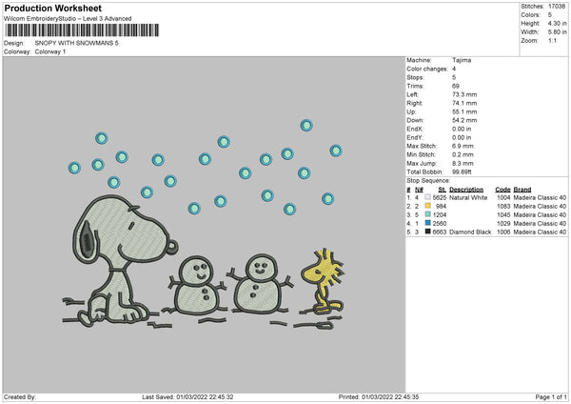
Task: Click the Machine value "Tajima"
Action: [462, 60]
